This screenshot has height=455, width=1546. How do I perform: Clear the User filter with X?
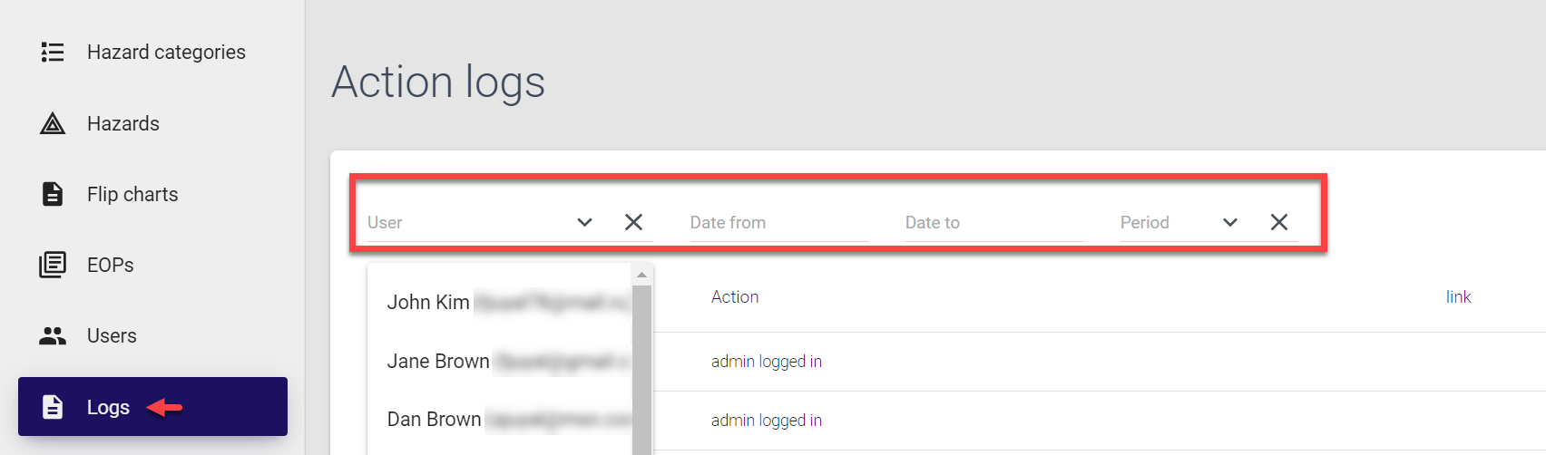[633, 222]
